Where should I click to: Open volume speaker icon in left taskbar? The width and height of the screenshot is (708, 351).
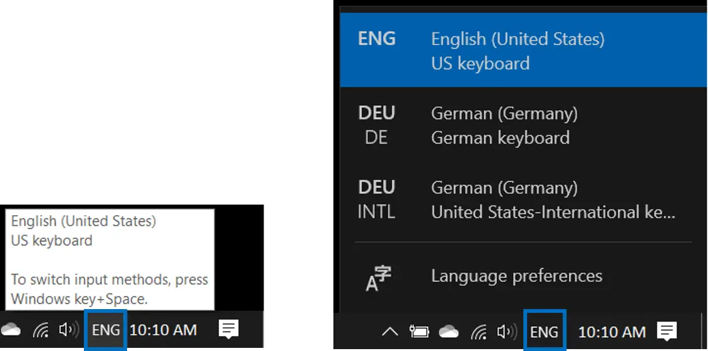tap(69, 330)
